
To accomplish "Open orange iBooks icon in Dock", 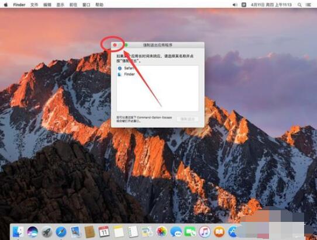I will 219,232.
